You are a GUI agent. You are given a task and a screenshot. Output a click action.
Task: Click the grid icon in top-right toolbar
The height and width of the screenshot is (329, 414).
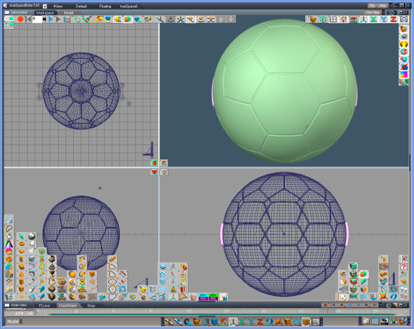333,19
